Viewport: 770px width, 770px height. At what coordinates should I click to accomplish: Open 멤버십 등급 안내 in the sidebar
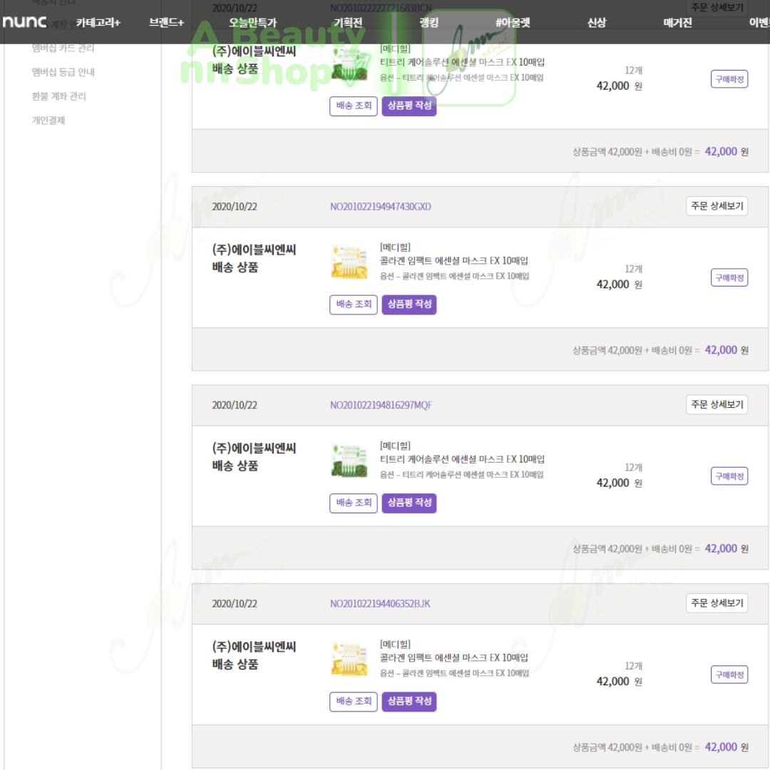tap(63, 72)
